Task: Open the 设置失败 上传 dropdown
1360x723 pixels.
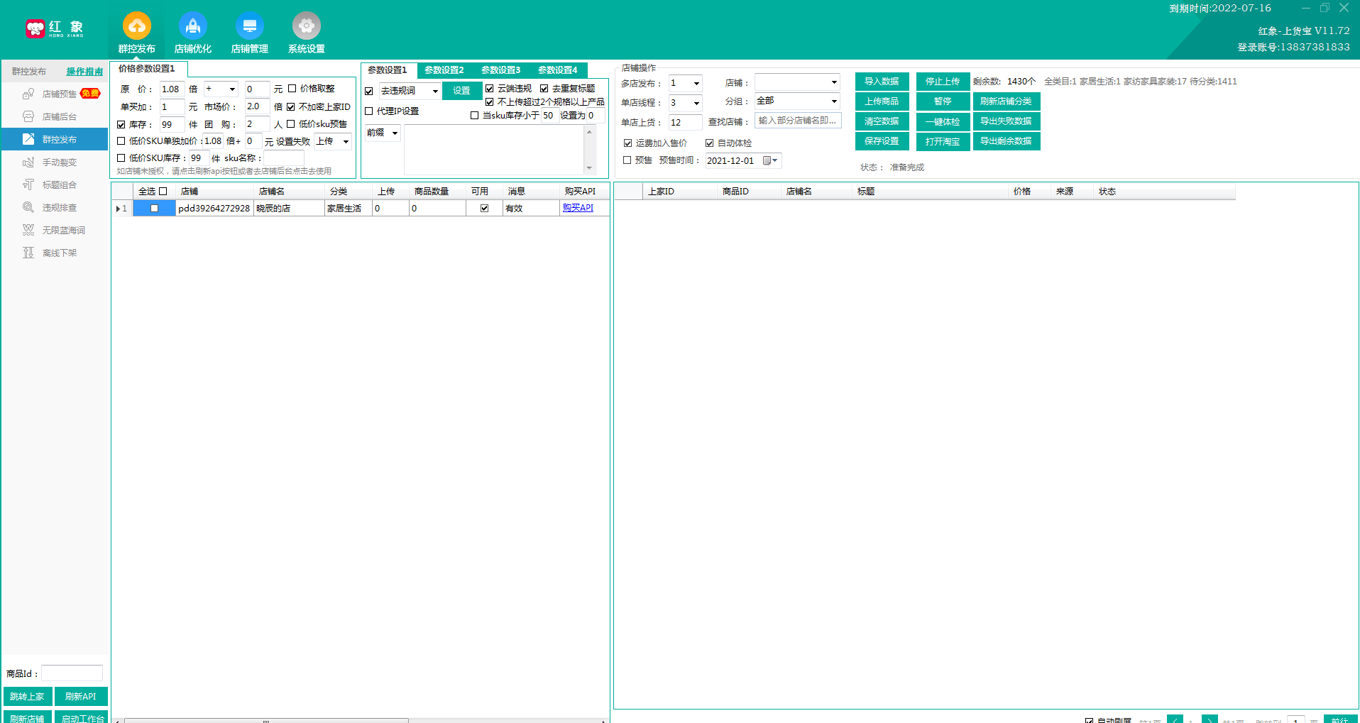Action: (x=346, y=142)
